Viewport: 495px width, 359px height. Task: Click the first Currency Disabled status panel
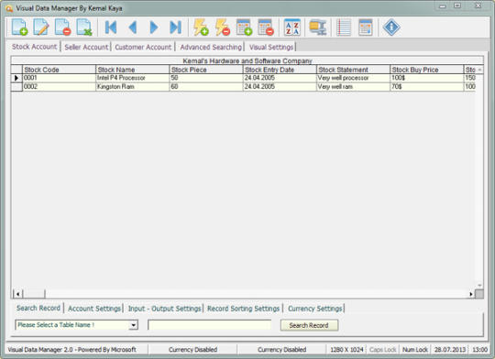pyautogui.click(x=192, y=350)
